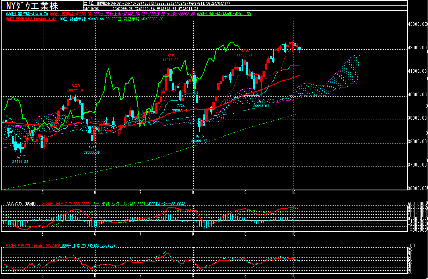
Task: Click the 39000.00 price axis label
Action: 418,118
